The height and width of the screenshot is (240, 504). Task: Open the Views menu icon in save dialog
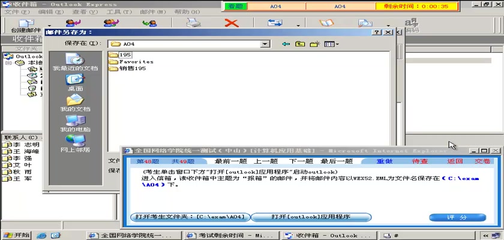[x=331, y=44]
